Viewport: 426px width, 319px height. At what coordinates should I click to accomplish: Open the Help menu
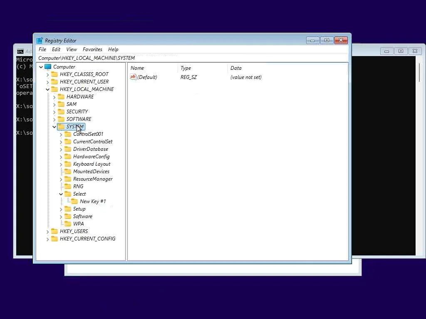(113, 49)
